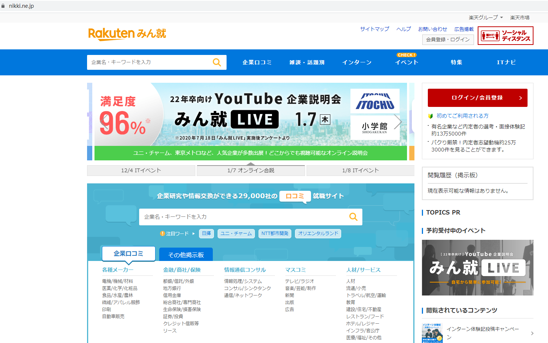
Task: Open the お問い合わせ link
Action: (433, 29)
